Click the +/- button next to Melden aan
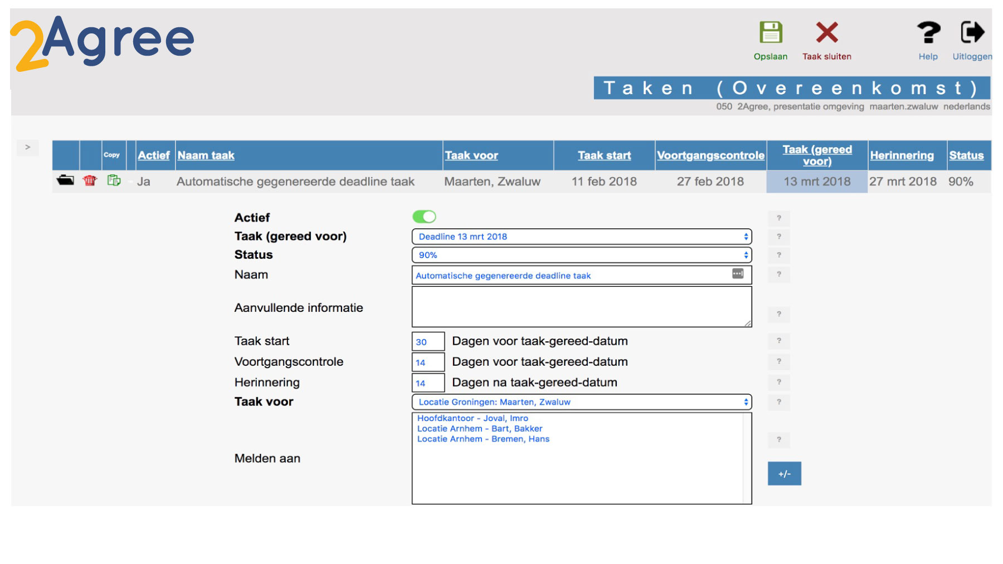 (x=785, y=473)
